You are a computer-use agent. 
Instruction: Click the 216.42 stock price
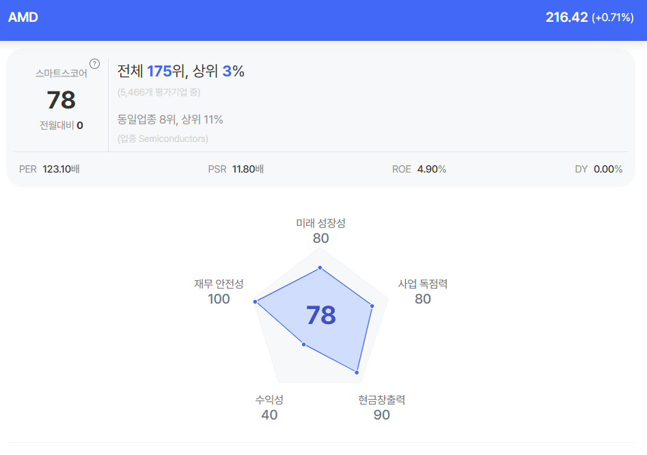coord(566,18)
